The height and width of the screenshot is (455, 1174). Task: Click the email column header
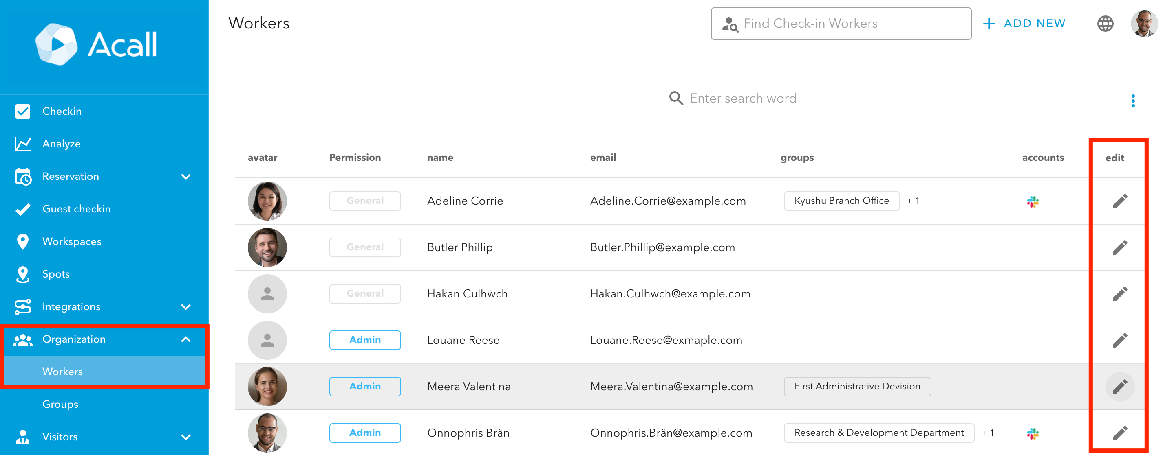coord(603,157)
